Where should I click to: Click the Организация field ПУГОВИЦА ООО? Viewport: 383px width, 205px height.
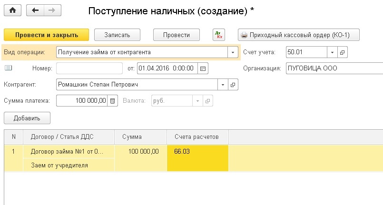[x=334, y=68]
